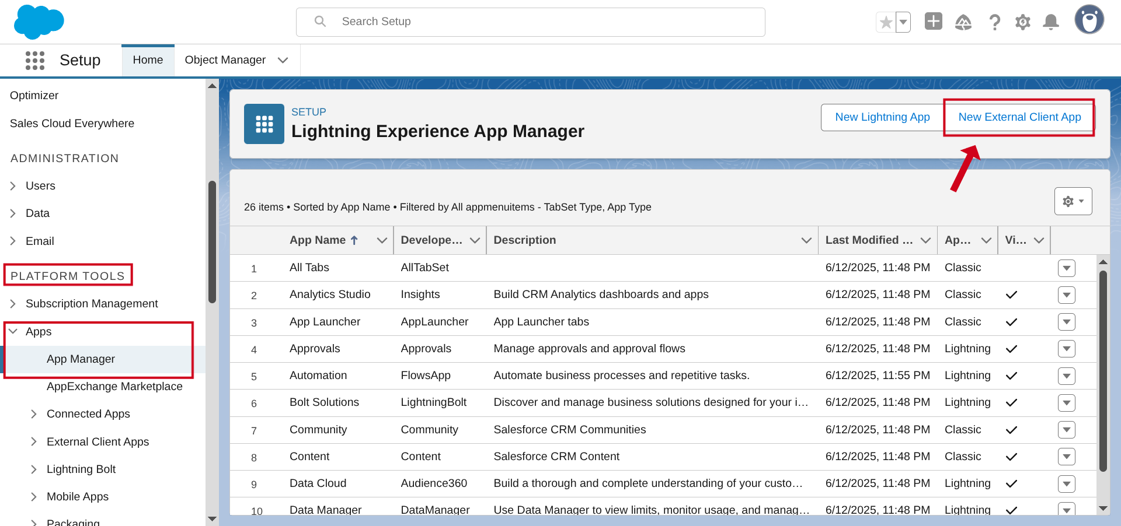The height and width of the screenshot is (526, 1121).
Task: Open row actions for Automation
Action: 1067,376
